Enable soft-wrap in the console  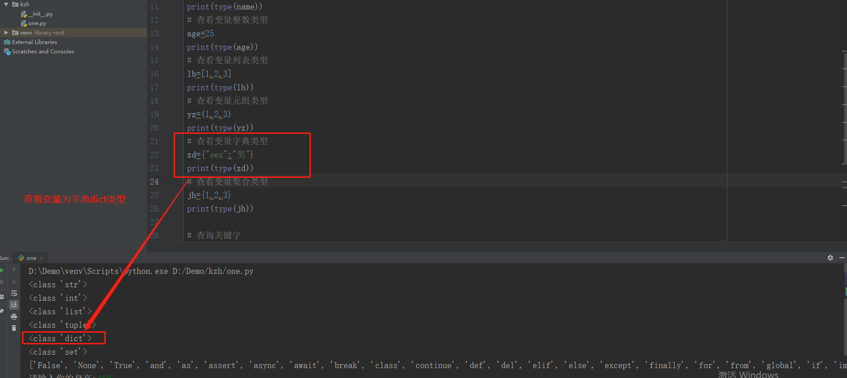(14, 294)
